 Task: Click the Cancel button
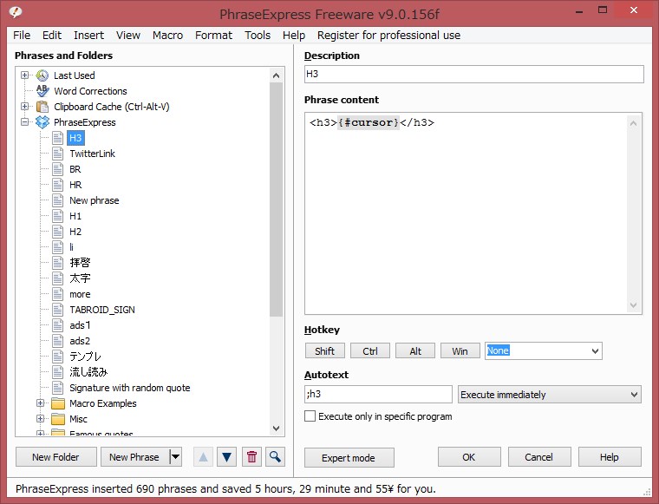click(x=539, y=457)
